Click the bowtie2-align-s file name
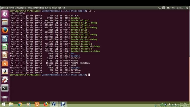The width and height of the screenshot is (190, 107). 80,25
